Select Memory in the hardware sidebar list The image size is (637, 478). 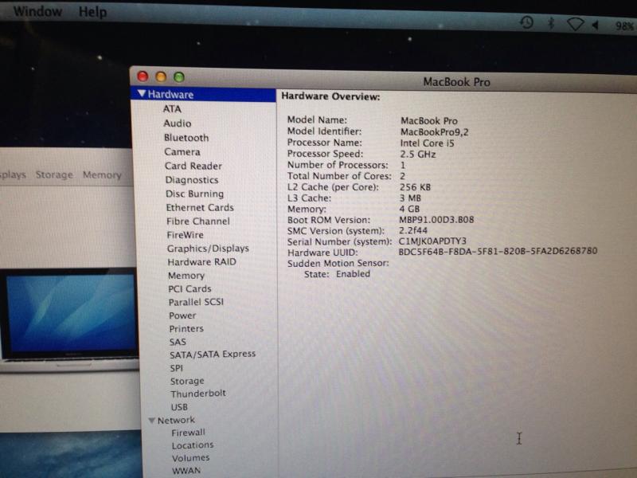click(x=186, y=276)
